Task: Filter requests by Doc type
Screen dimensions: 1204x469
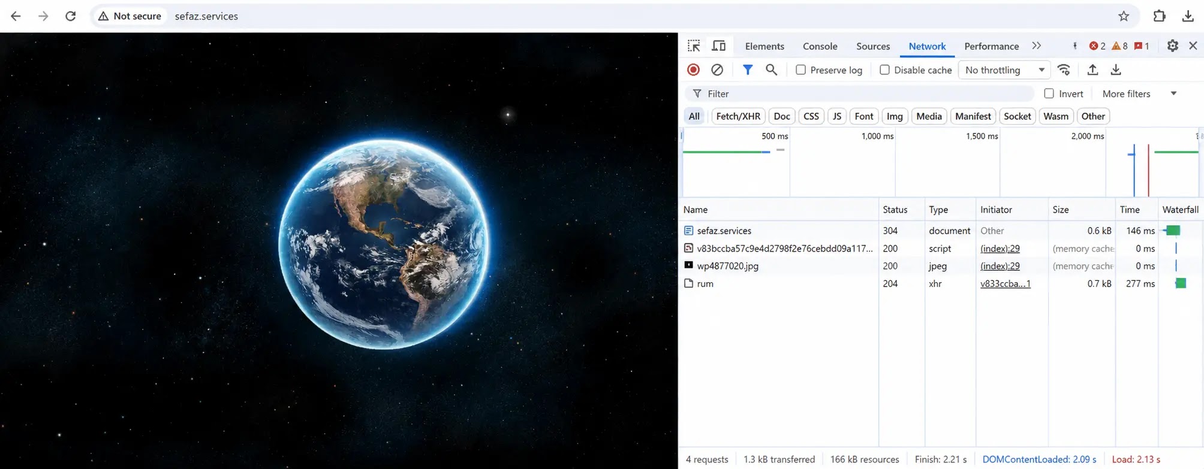Action: pyautogui.click(x=782, y=116)
